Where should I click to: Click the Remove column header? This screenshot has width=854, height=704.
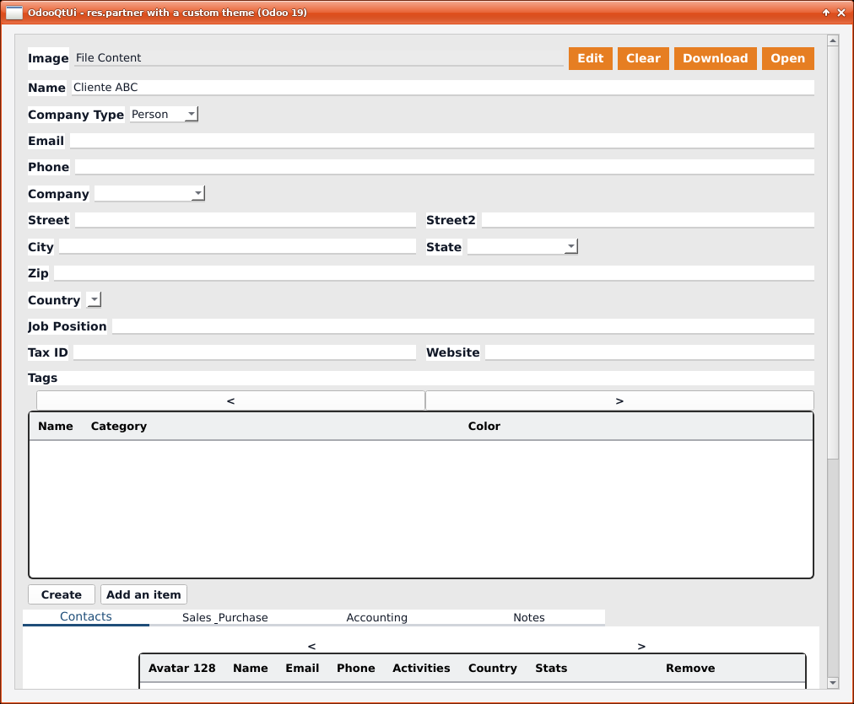tap(690, 668)
